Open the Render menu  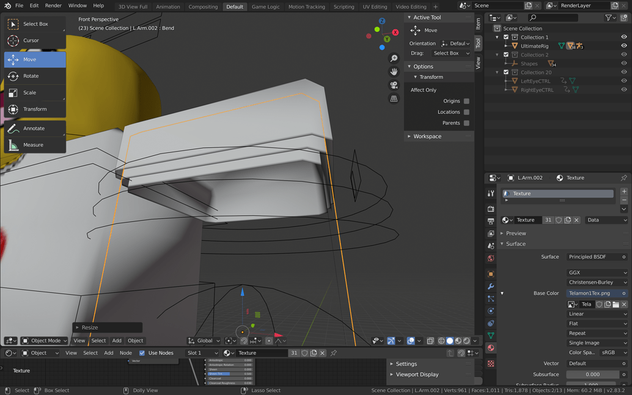(53, 6)
